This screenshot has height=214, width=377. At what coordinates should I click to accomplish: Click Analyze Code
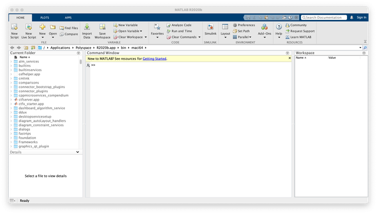[x=179, y=25]
